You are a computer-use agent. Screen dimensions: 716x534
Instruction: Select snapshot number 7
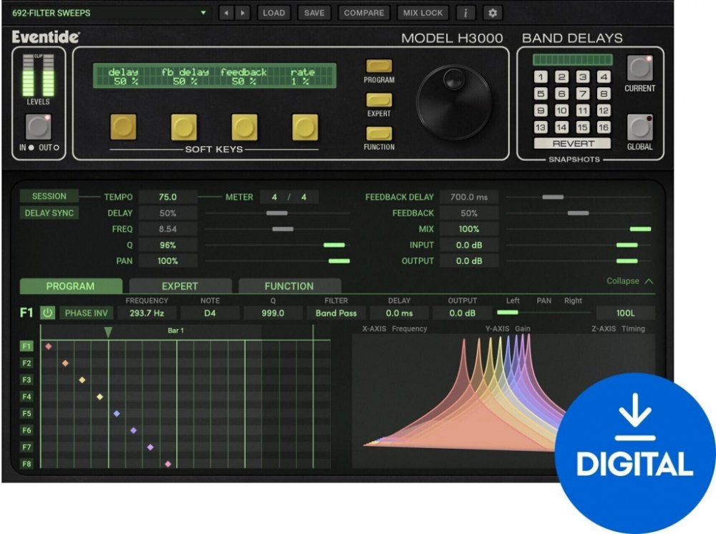point(583,94)
